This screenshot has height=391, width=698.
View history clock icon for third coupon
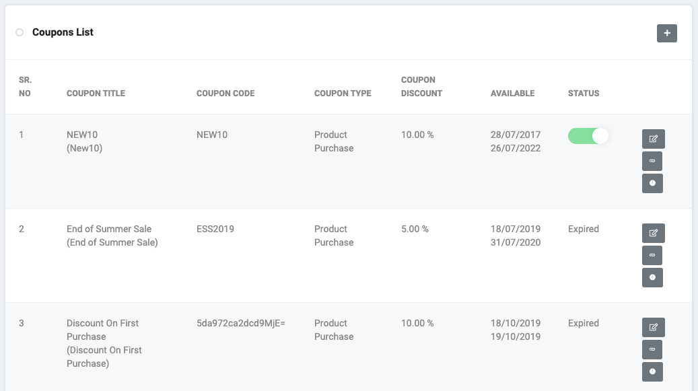[x=652, y=372]
